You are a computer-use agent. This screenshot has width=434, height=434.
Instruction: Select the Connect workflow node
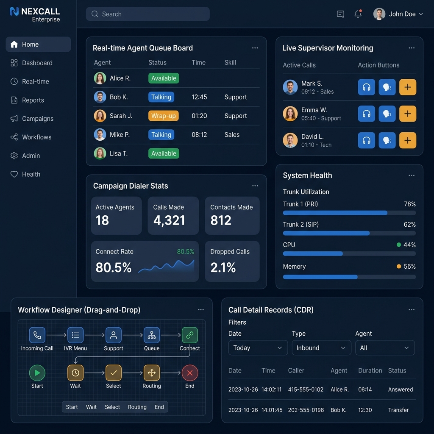pyautogui.click(x=190, y=335)
